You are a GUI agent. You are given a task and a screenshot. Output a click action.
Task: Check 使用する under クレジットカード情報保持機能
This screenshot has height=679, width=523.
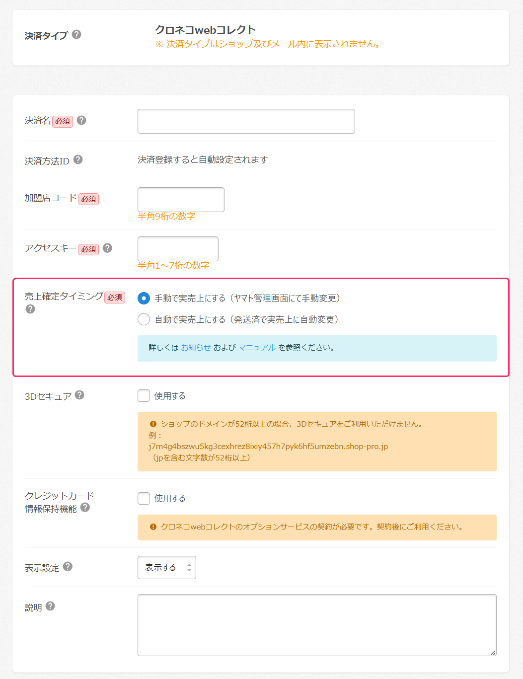[144, 498]
